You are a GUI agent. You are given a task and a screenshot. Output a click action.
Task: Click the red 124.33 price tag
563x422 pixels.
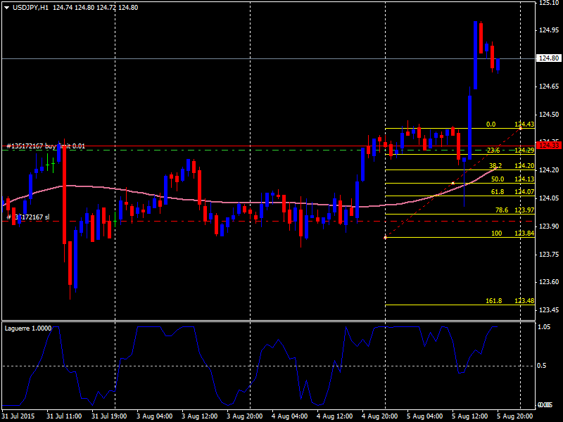(x=550, y=146)
